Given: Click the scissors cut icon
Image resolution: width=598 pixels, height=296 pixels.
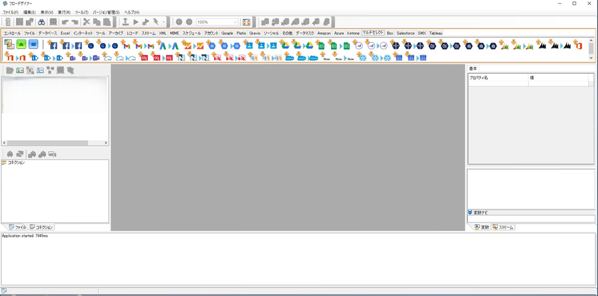Looking at the screenshot, I should click(86, 22).
